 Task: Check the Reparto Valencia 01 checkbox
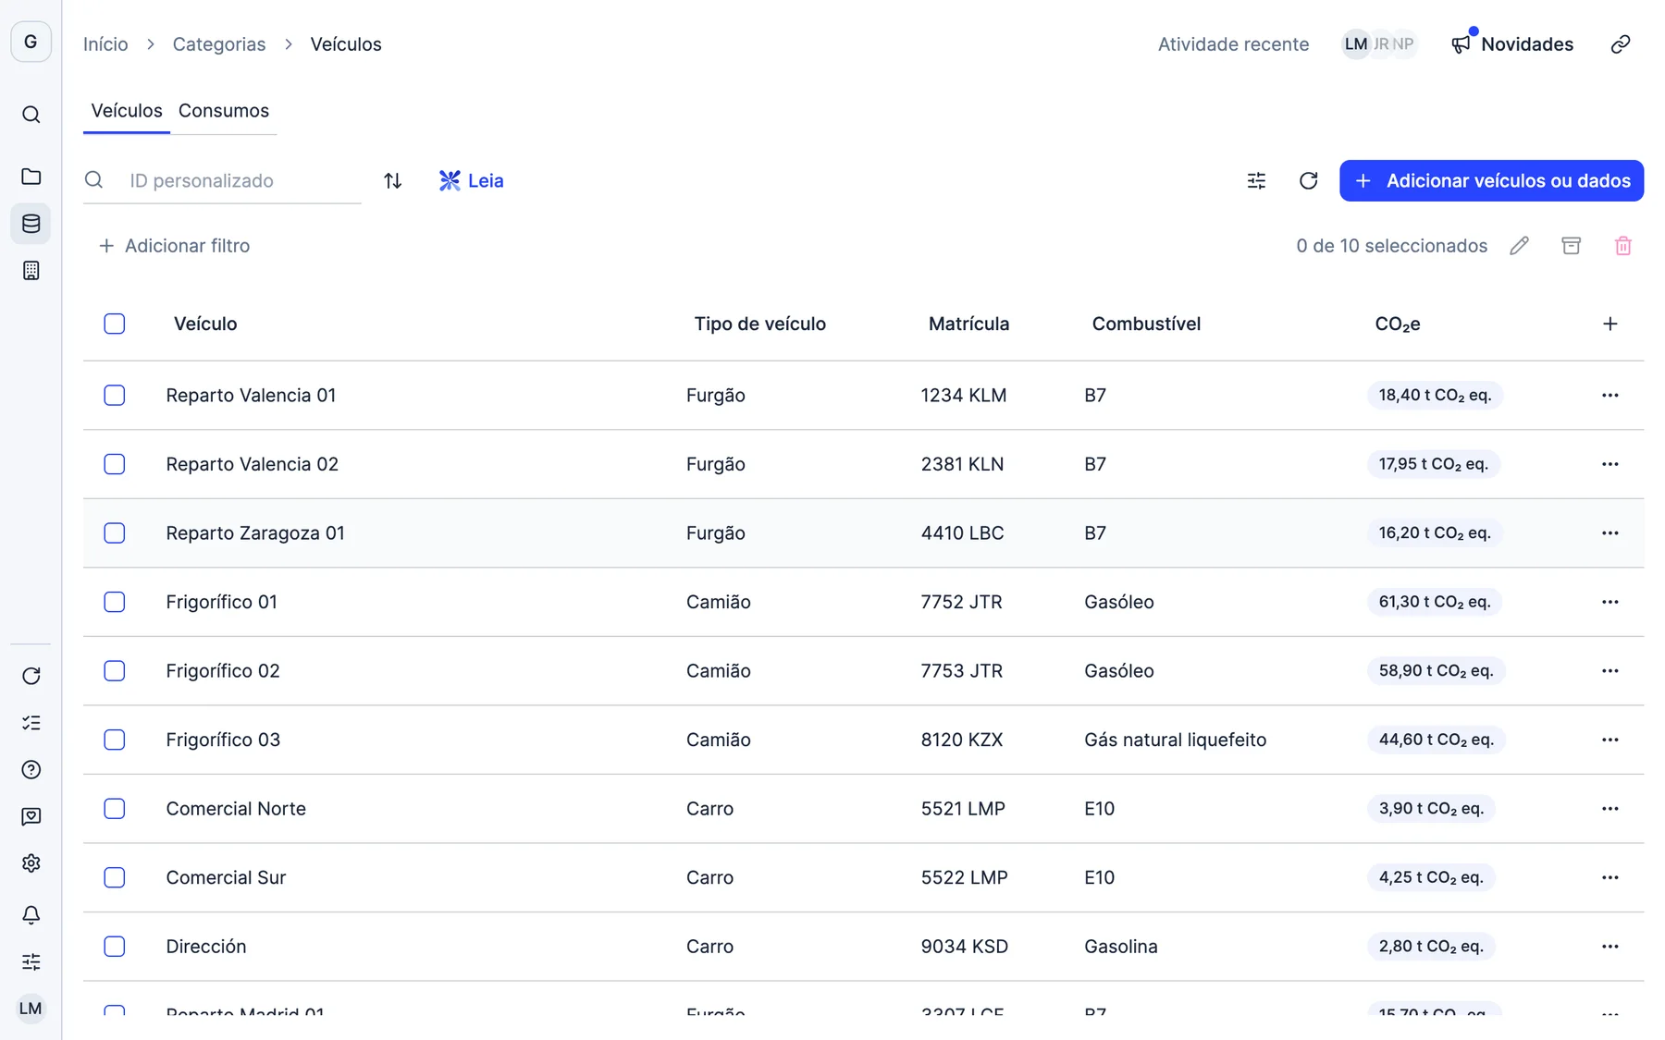tap(115, 395)
